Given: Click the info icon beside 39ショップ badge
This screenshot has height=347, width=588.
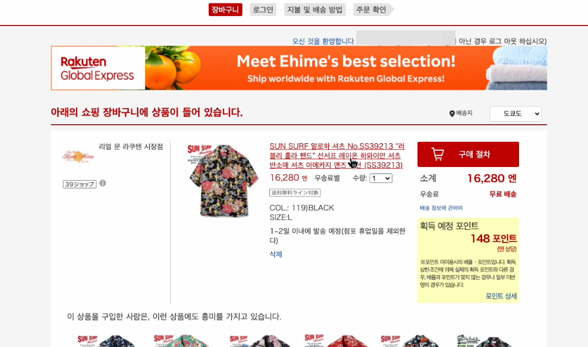Looking at the screenshot, I should [102, 183].
